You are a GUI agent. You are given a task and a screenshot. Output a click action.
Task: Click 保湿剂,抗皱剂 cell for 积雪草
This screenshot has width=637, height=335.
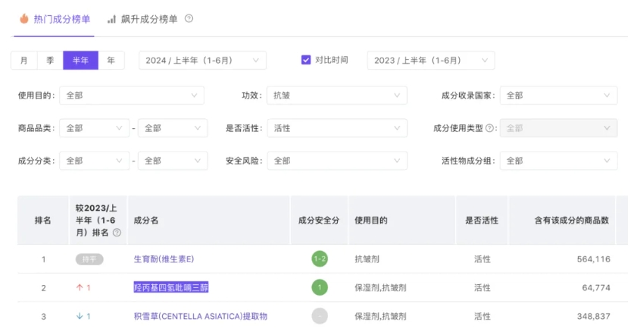point(380,316)
